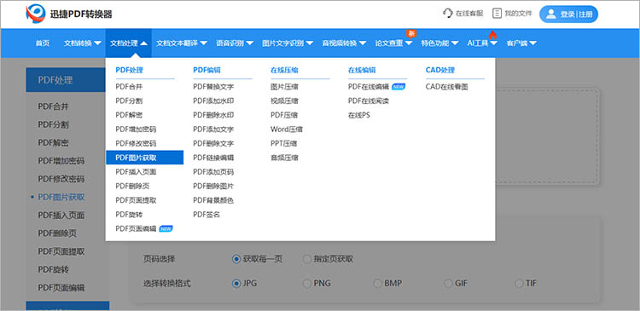Click PDF添加页码 in dropdown menu
This screenshot has height=311, width=640.
pyautogui.click(x=213, y=171)
